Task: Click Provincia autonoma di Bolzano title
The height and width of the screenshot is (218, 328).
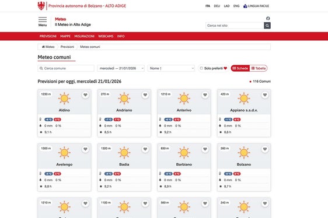Action: (87, 6)
